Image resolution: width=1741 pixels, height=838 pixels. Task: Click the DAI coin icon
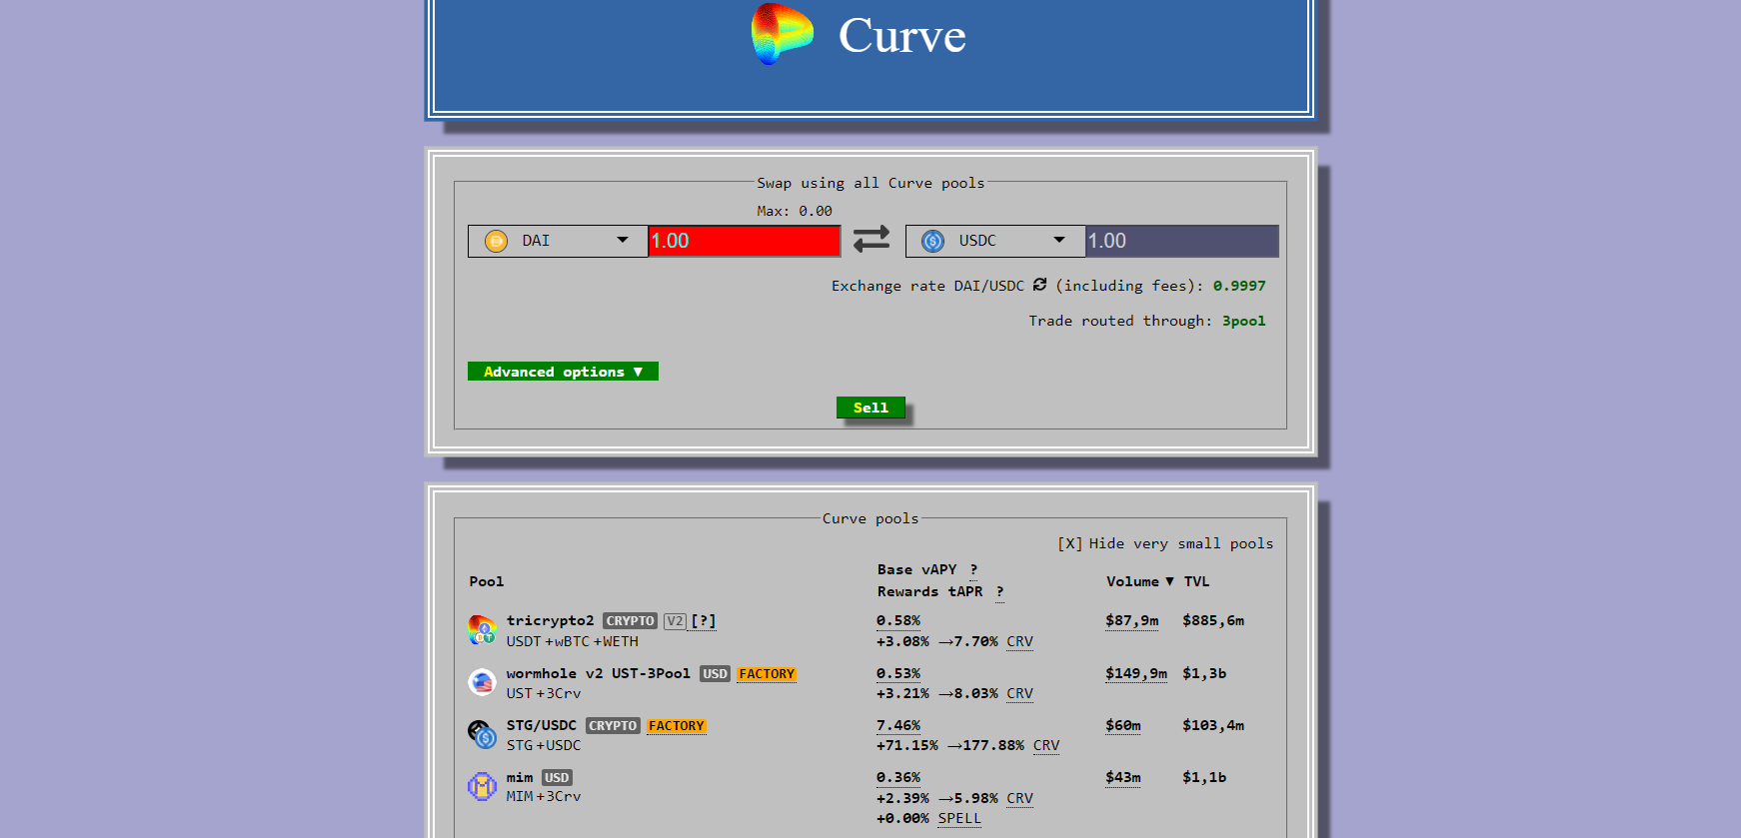pos(496,241)
